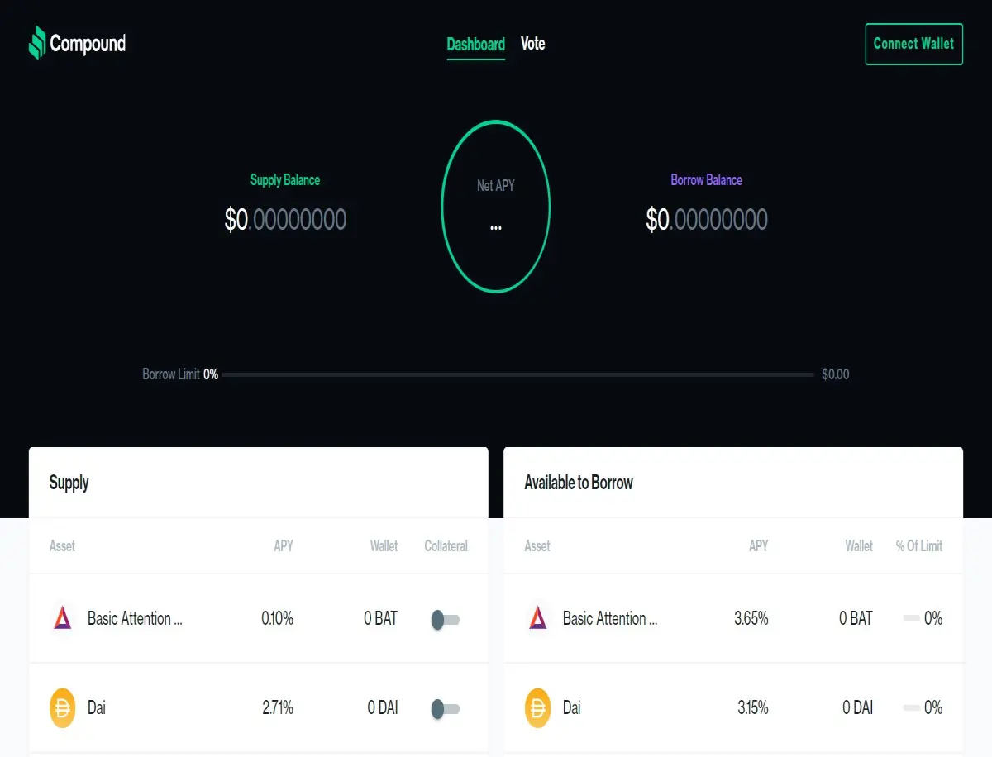The height and width of the screenshot is (757, 992).
Task: Click the Borrow Limit progress bar
Action: coord(518,374)
